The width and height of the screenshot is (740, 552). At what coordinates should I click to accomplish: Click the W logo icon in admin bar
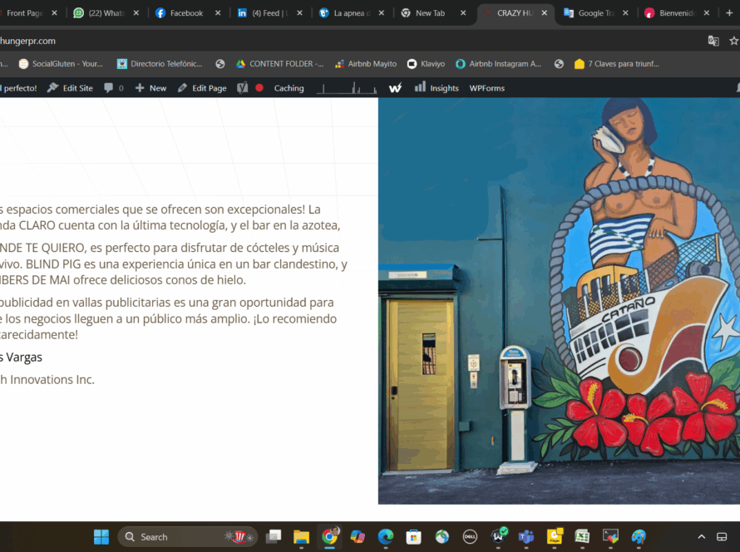click(396, 88)
